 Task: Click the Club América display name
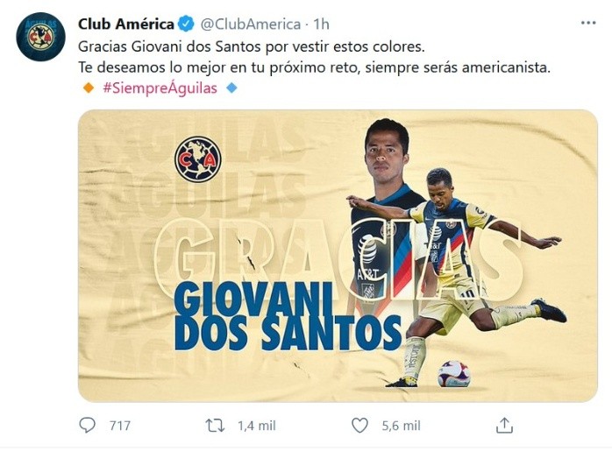point(126,25)
